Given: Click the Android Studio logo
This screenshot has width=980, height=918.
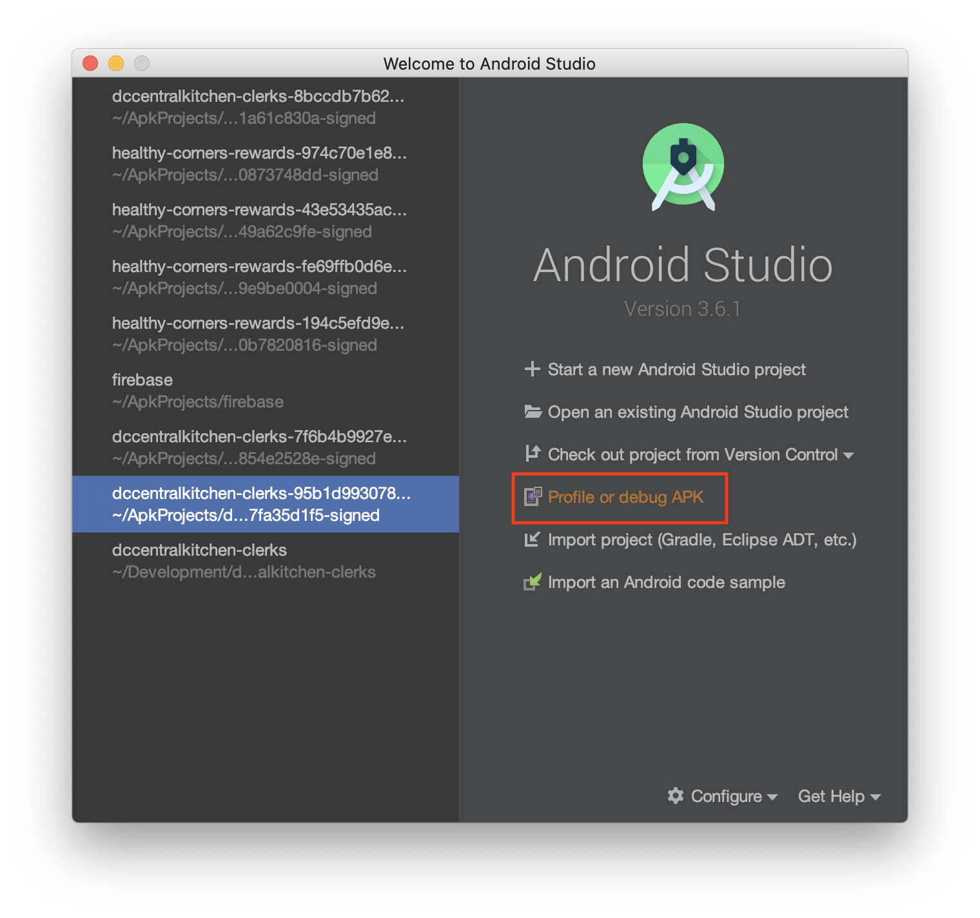Looking at the screenshot, I should pos(683,166).
